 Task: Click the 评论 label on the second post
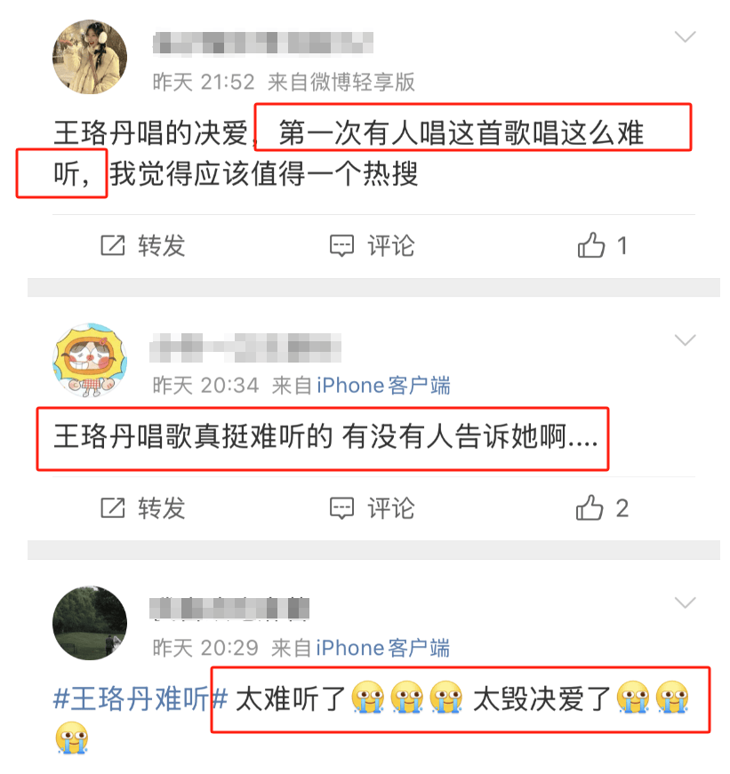pos(390,508)
